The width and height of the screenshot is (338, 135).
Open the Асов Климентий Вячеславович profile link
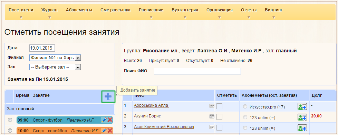coord(164,127)
